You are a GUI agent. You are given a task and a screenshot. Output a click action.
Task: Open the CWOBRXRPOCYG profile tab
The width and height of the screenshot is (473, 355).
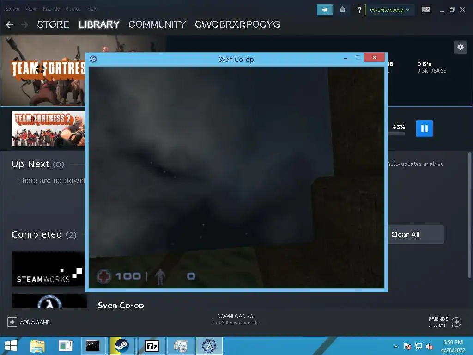tap(237, 24)
